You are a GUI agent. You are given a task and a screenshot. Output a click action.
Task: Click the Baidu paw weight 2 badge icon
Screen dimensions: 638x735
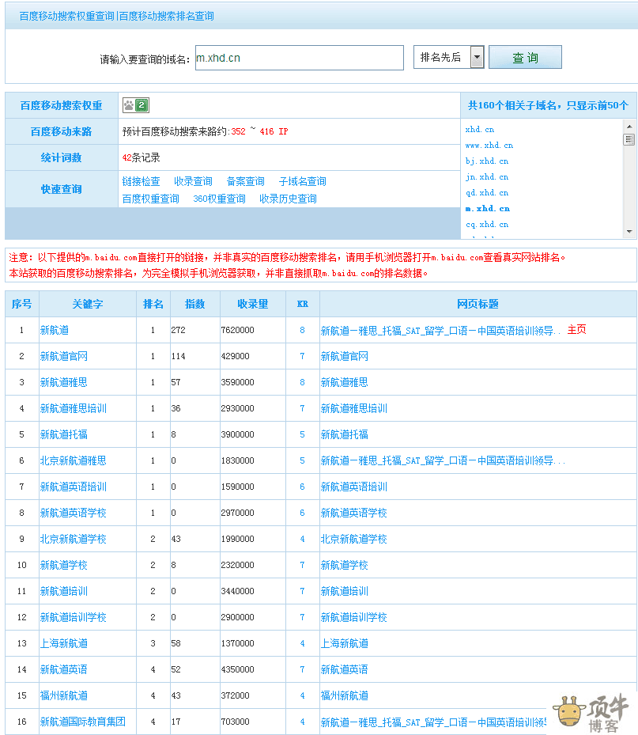click(x=136, y=105)
